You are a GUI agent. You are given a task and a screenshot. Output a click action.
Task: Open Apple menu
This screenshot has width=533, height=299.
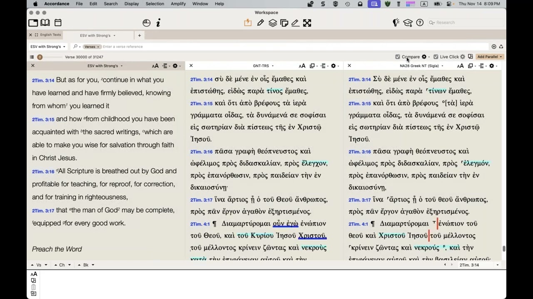pyautogui.click(x=35, y=4)
